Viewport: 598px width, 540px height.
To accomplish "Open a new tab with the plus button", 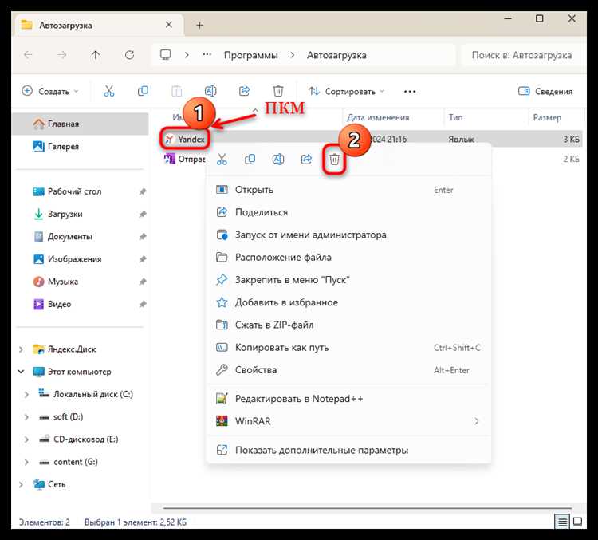I will [x=200, y=26].
